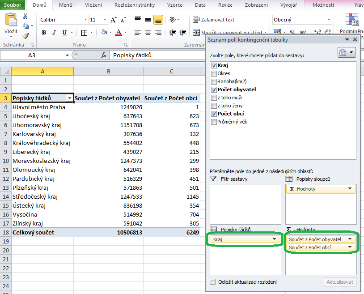Image resolution: width=364 pixels, height=294 pixels.
Task: Click the fx insert function icon
Action: (x=104, y=55)
